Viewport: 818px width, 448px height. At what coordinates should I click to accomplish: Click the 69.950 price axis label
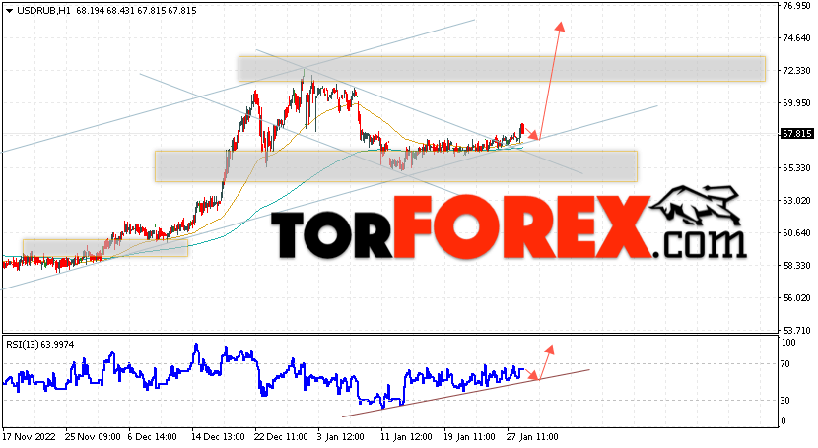pos(796,103)
